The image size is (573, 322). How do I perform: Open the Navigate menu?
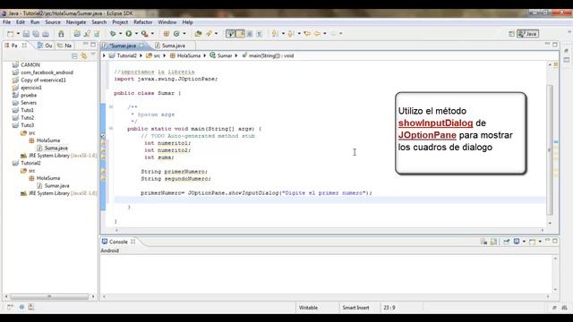[x=76, y=22]
